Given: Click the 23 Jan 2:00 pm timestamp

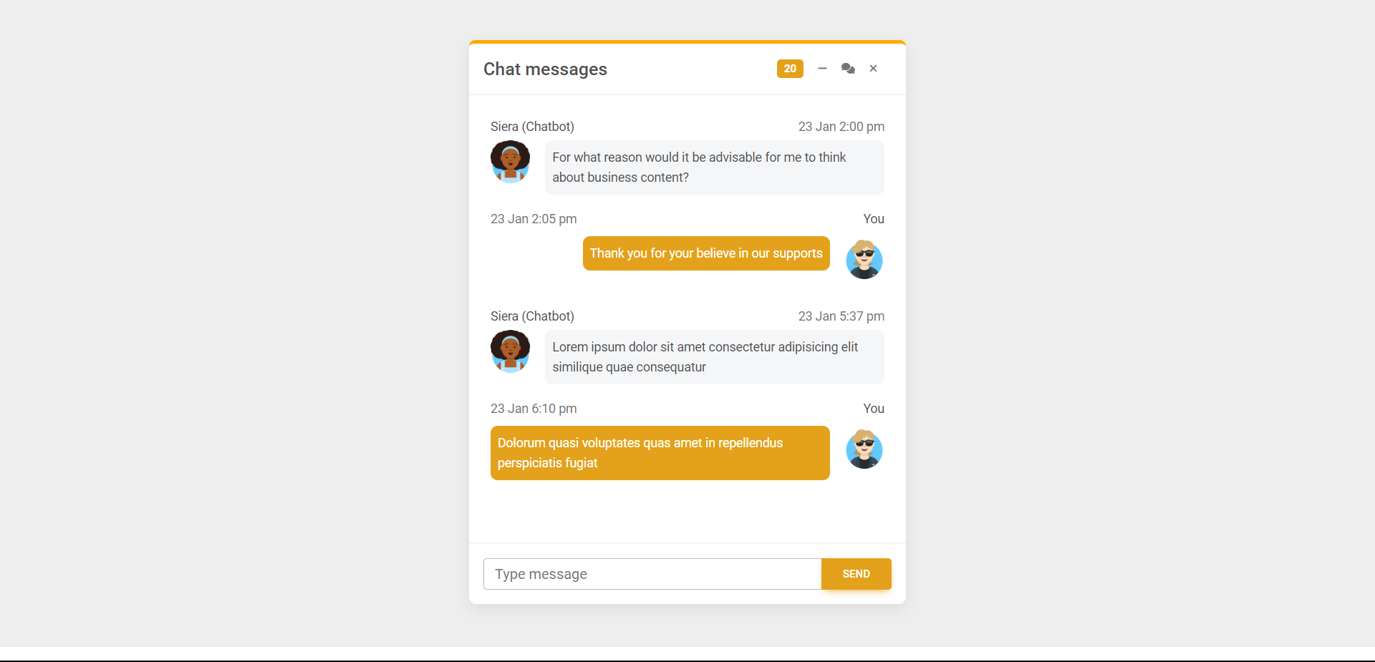Looking at the screenshot, I should click(x=841, y=127).
